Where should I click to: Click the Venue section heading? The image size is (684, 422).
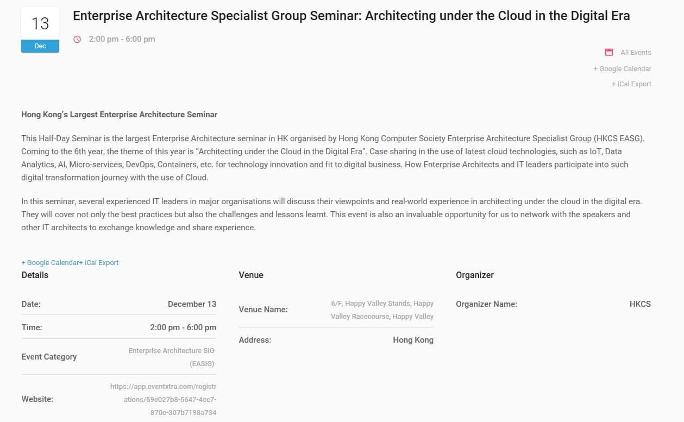coord(251,275)
